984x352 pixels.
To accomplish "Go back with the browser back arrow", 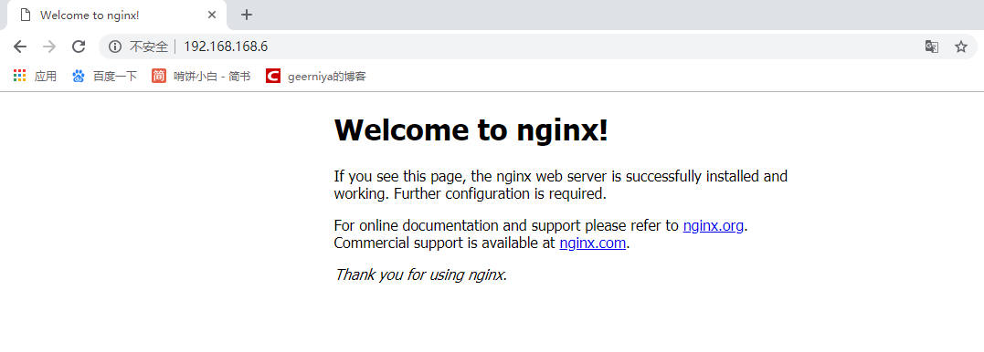I will (x=20, y=47).
